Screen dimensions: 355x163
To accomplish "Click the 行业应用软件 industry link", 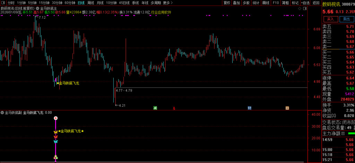I will pyautogui.click(x=161, y=12).
